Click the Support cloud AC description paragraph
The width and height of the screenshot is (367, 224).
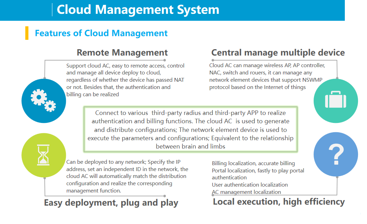click(x=125, y=80)
